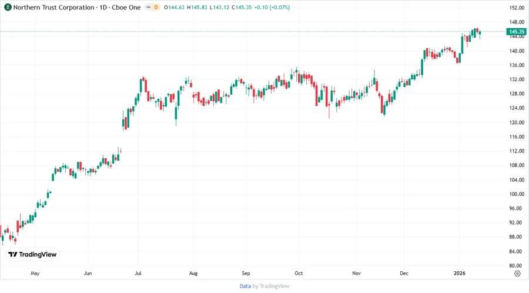Click the 132.00 price axis label
Screen dimensions: 529x293
[x=517, y=79]
